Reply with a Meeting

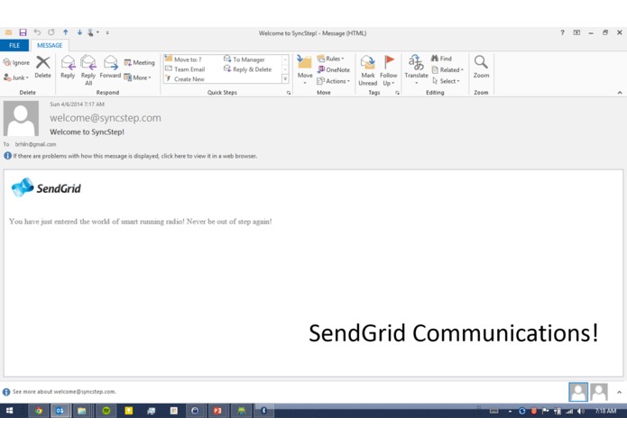[139, 62]
